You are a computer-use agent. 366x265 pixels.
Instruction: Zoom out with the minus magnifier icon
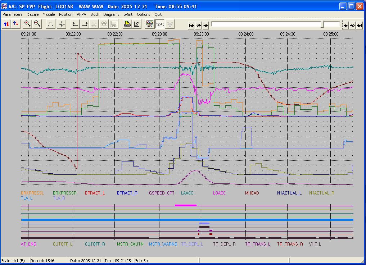[x=37, y=24]
